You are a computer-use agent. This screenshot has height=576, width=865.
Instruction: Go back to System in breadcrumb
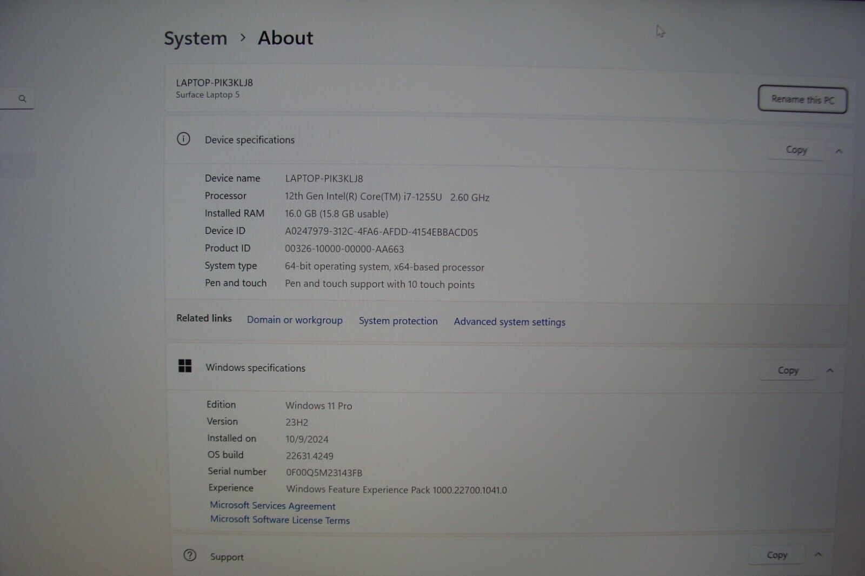tap(196, 39)
